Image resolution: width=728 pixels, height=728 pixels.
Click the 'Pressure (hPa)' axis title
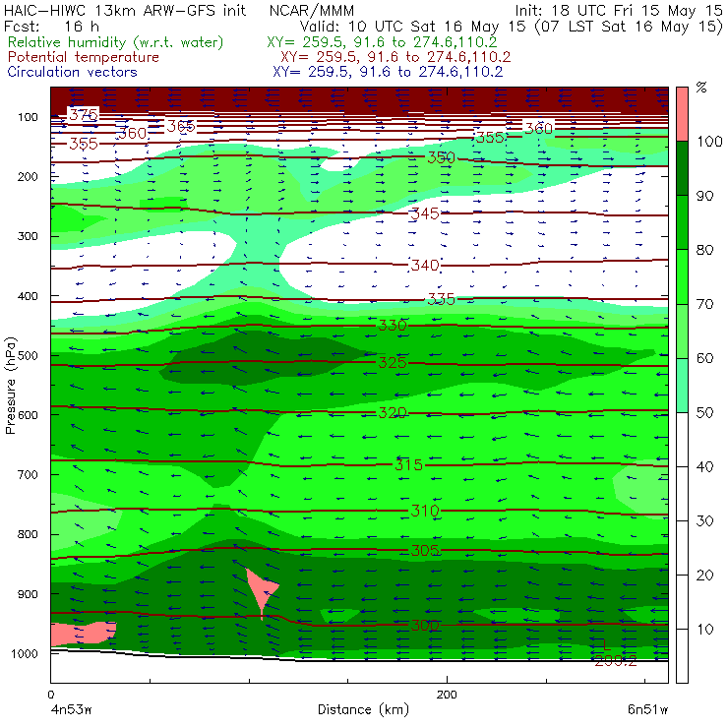10,386
